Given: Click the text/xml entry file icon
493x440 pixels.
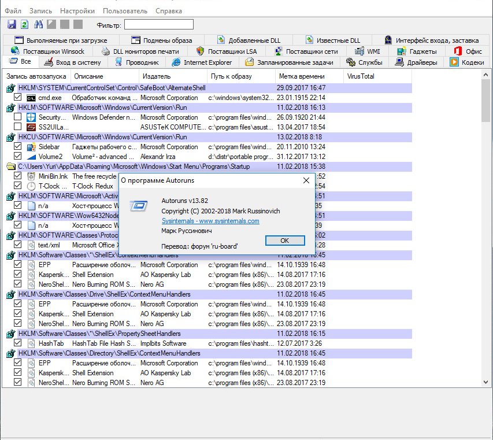Looking at the screenshot, I should point(31,245).
